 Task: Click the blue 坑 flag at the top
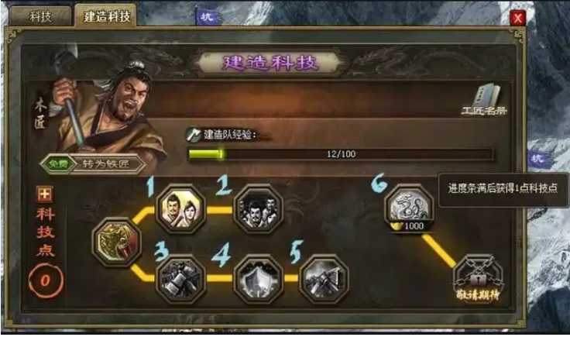click(207, 16)
